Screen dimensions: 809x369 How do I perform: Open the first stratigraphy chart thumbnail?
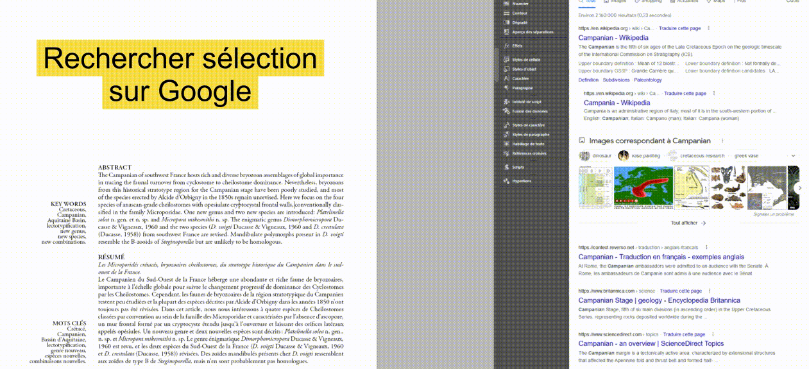pyautogui.click(x=595, y=187)
